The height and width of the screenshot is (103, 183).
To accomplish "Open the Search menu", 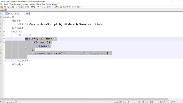I will 6,4.
